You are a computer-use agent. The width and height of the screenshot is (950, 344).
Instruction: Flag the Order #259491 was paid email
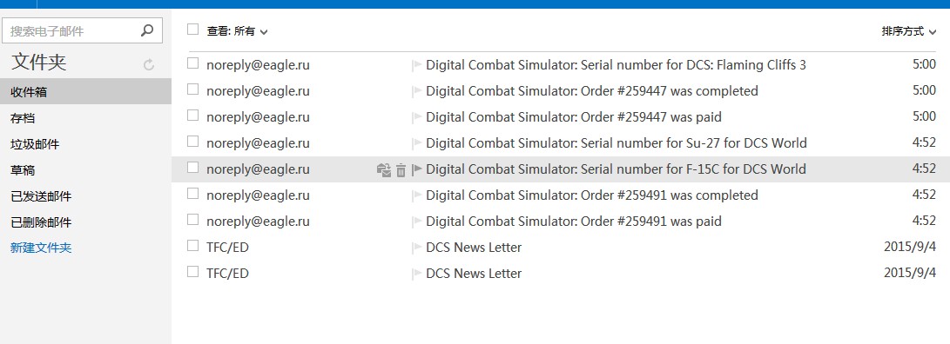click(x=417, y=222)
